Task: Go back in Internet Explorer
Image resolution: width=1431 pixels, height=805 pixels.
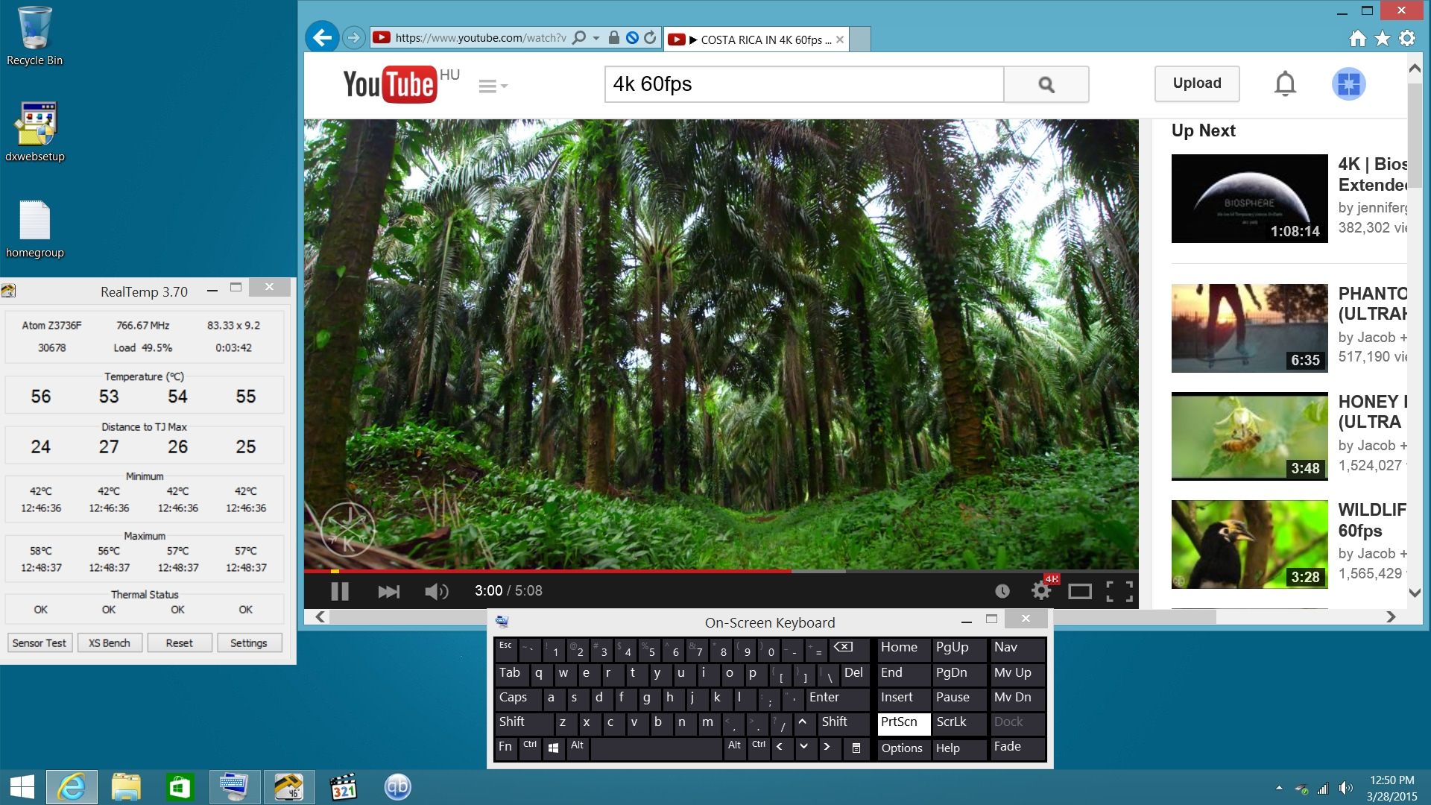Action: (323, 37)
